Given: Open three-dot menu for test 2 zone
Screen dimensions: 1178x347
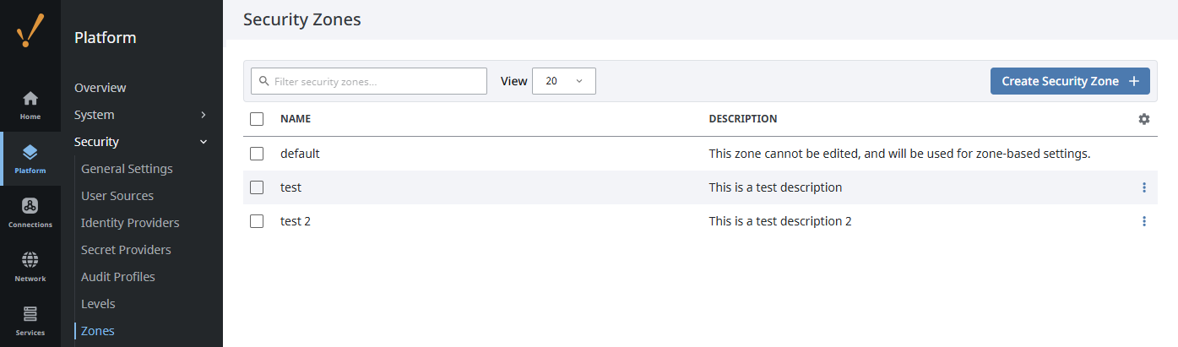Looking at the screenshot, I should pos(1143,221).
